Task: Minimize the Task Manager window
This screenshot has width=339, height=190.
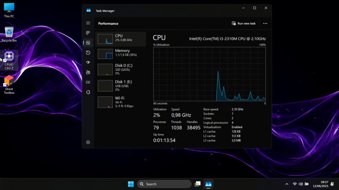Action: [243, 8]
